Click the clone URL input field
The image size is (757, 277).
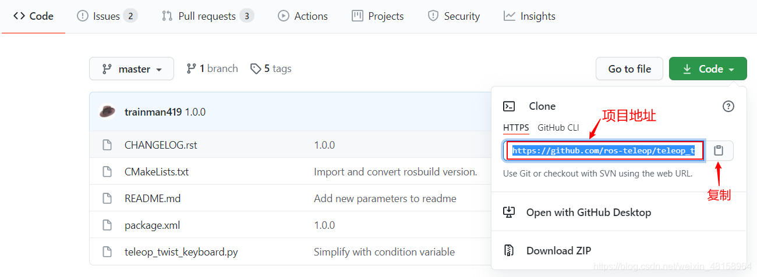point(604,151)
